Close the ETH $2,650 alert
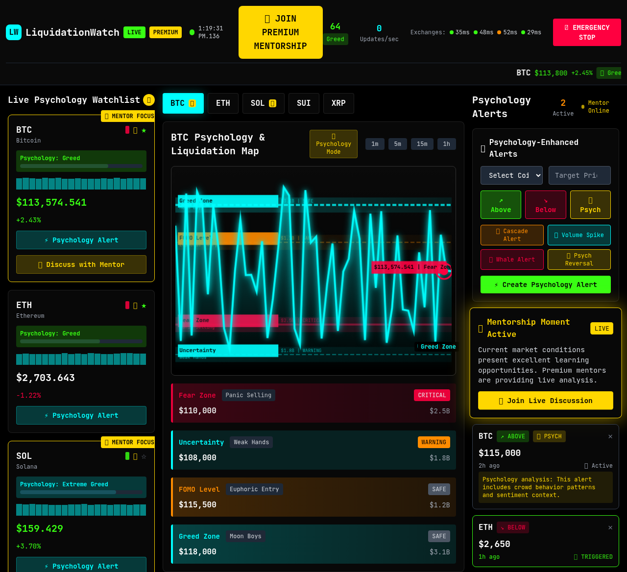 [610, 527]
